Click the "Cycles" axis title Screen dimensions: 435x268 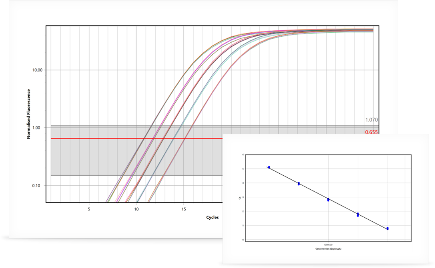(212, 217)
